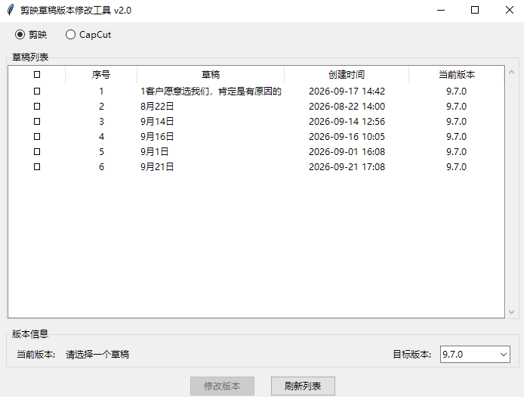Viewport: 524px width, 397px height.
Task: Check the box for the 9月16日 draft
Action: pos(37,136)
